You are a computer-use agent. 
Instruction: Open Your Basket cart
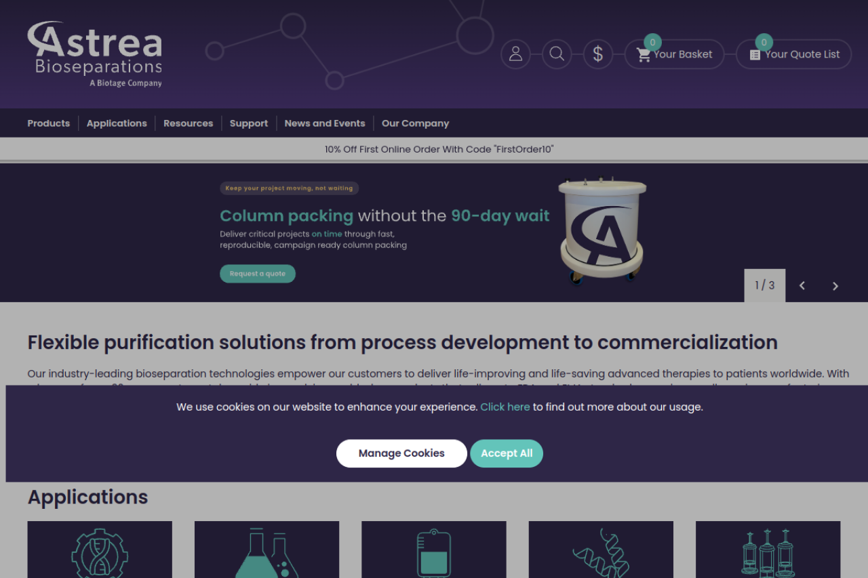coord(674,54)
